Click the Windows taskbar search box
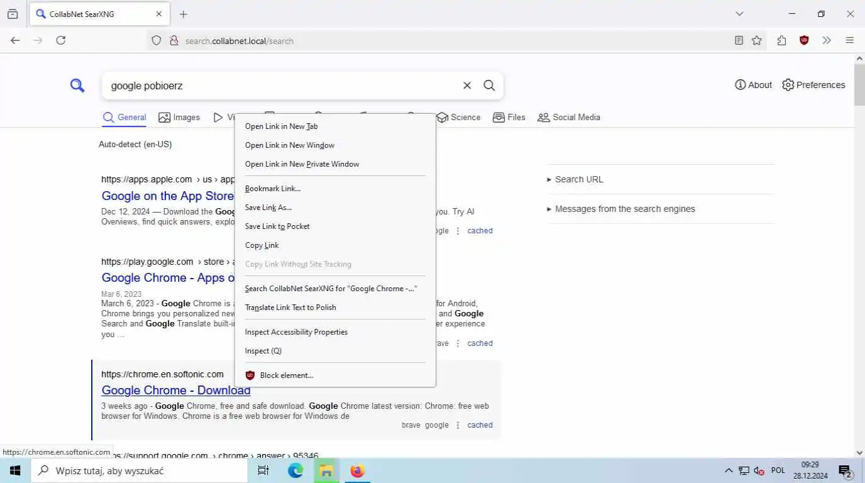 pyautogui.click(x=139, y=470)
